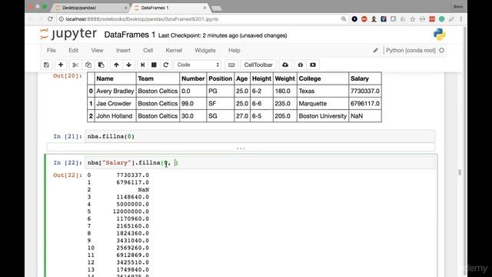Open the Widgets menu

point(205,50)
